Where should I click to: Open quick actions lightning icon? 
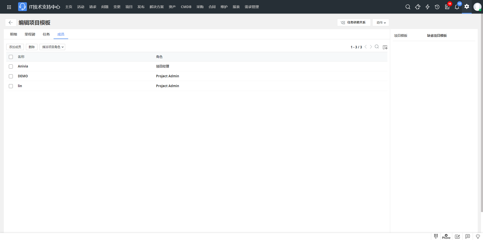(x=427, y=7)
